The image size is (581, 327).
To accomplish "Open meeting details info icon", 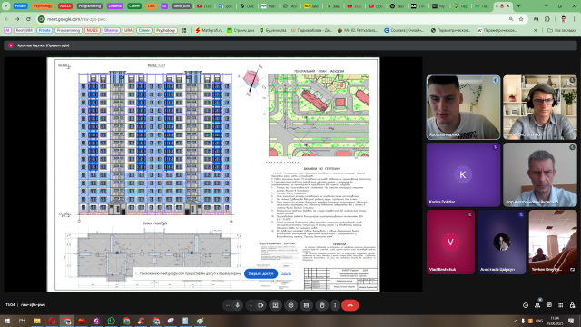I will pyautogui.click(x=526, y=305).
